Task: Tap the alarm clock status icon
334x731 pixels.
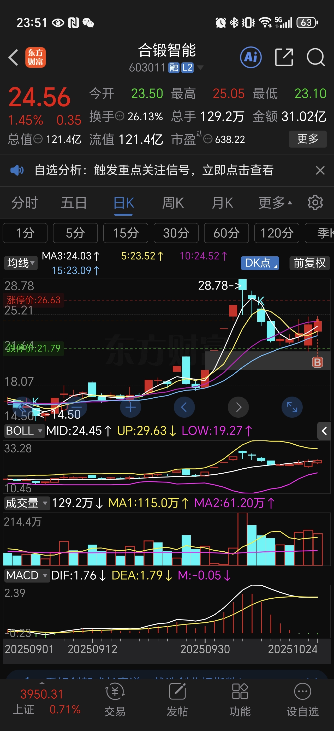Action: point(220,22)
